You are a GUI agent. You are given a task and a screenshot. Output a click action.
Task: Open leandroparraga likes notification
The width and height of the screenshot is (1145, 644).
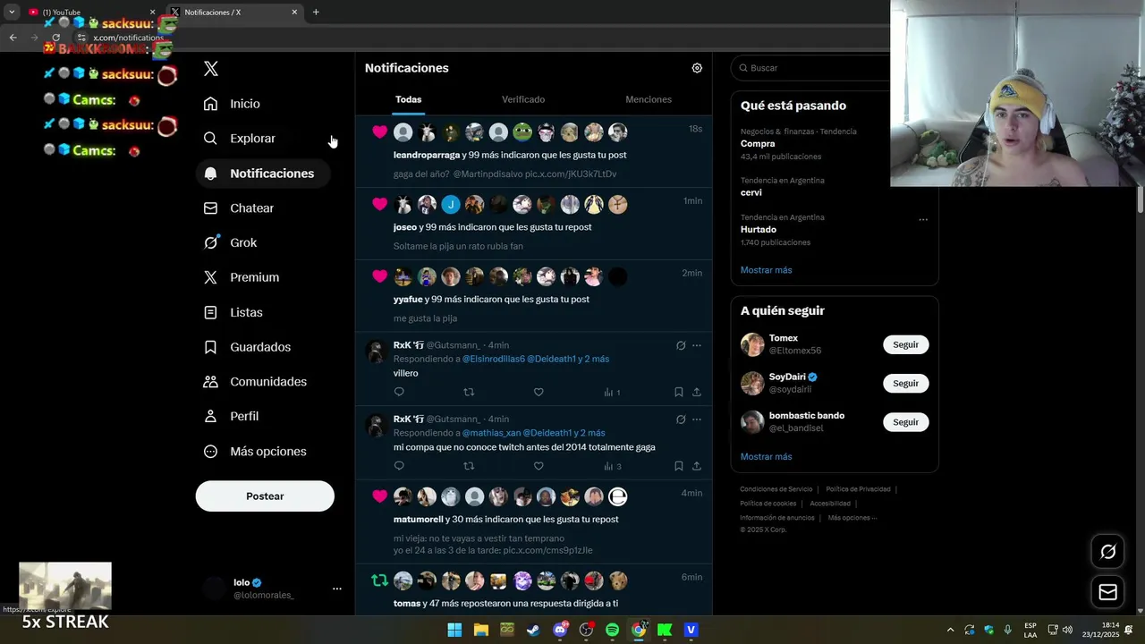[534, 151]
